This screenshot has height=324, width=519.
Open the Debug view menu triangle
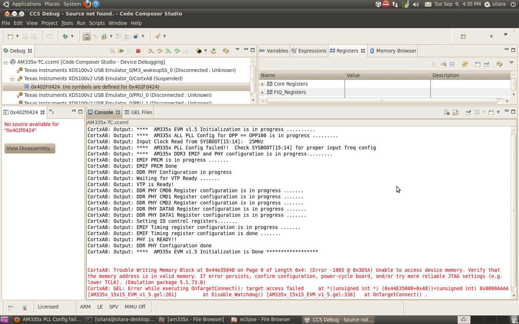tap(238, 49)
